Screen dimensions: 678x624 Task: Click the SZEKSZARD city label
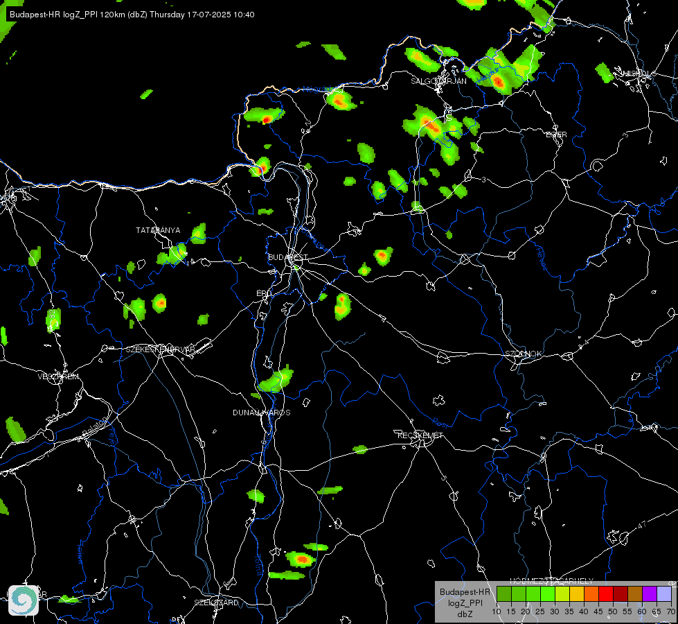(x=216, y=603)
